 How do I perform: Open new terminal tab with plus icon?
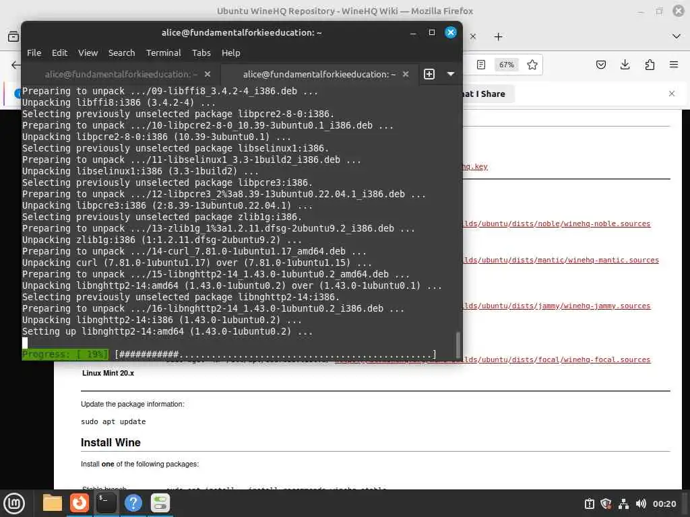coord(429,74)
